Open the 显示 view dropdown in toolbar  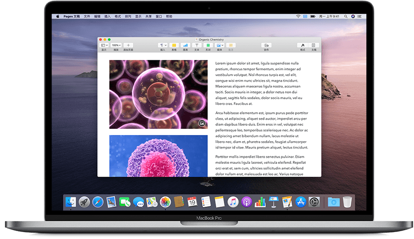(104, 45)
